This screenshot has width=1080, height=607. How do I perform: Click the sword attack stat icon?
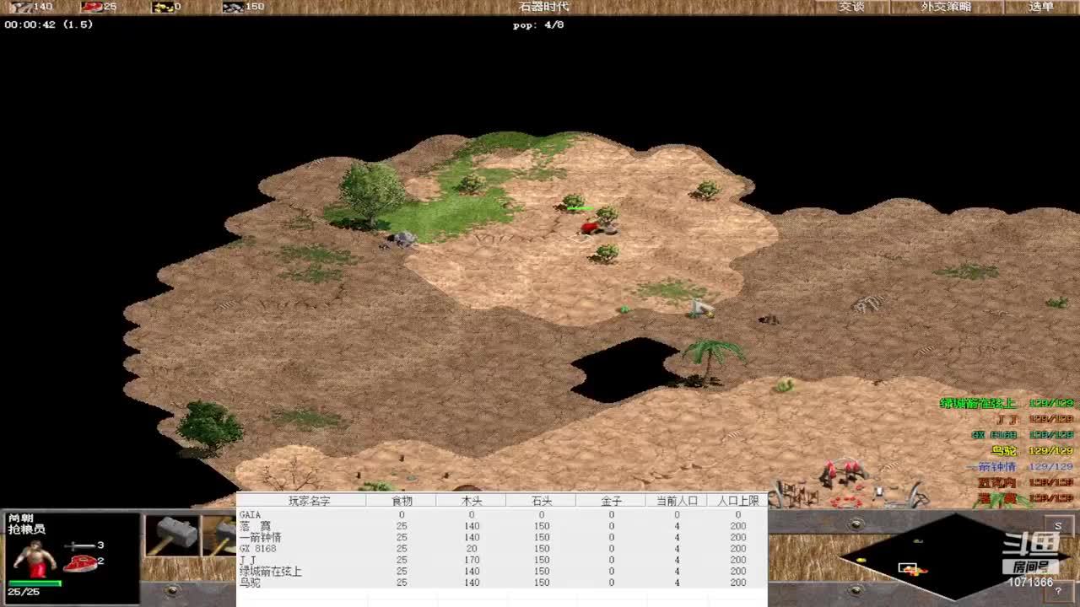pyautogui.click(x=80, y=546)
